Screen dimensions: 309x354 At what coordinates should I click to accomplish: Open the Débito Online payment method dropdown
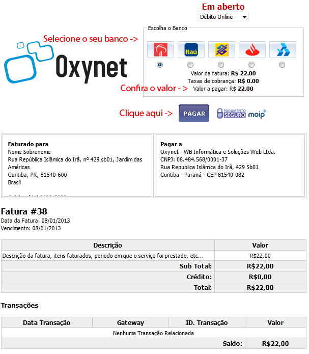[x=223, y=17]
